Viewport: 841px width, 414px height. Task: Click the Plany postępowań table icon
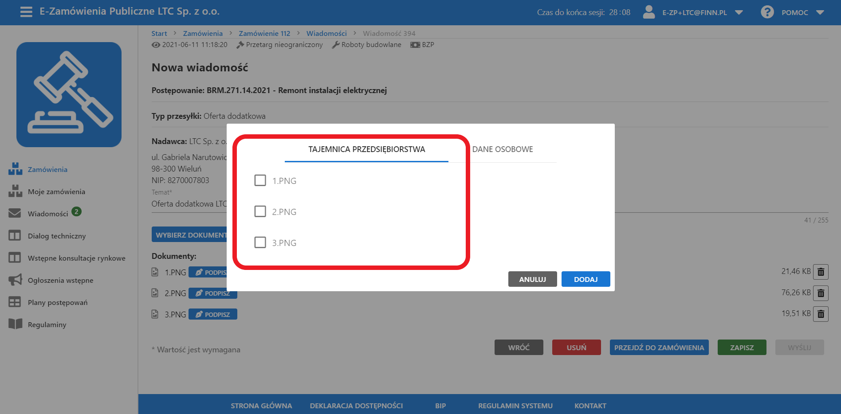15,302
